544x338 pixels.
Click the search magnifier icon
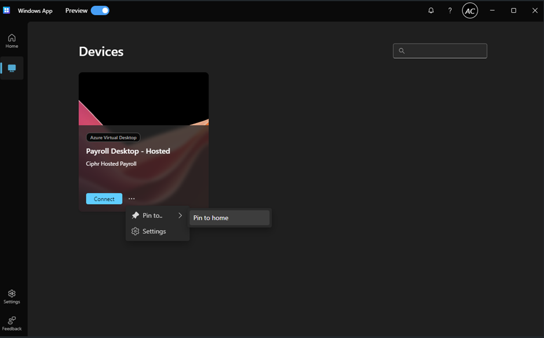[401, 51]
